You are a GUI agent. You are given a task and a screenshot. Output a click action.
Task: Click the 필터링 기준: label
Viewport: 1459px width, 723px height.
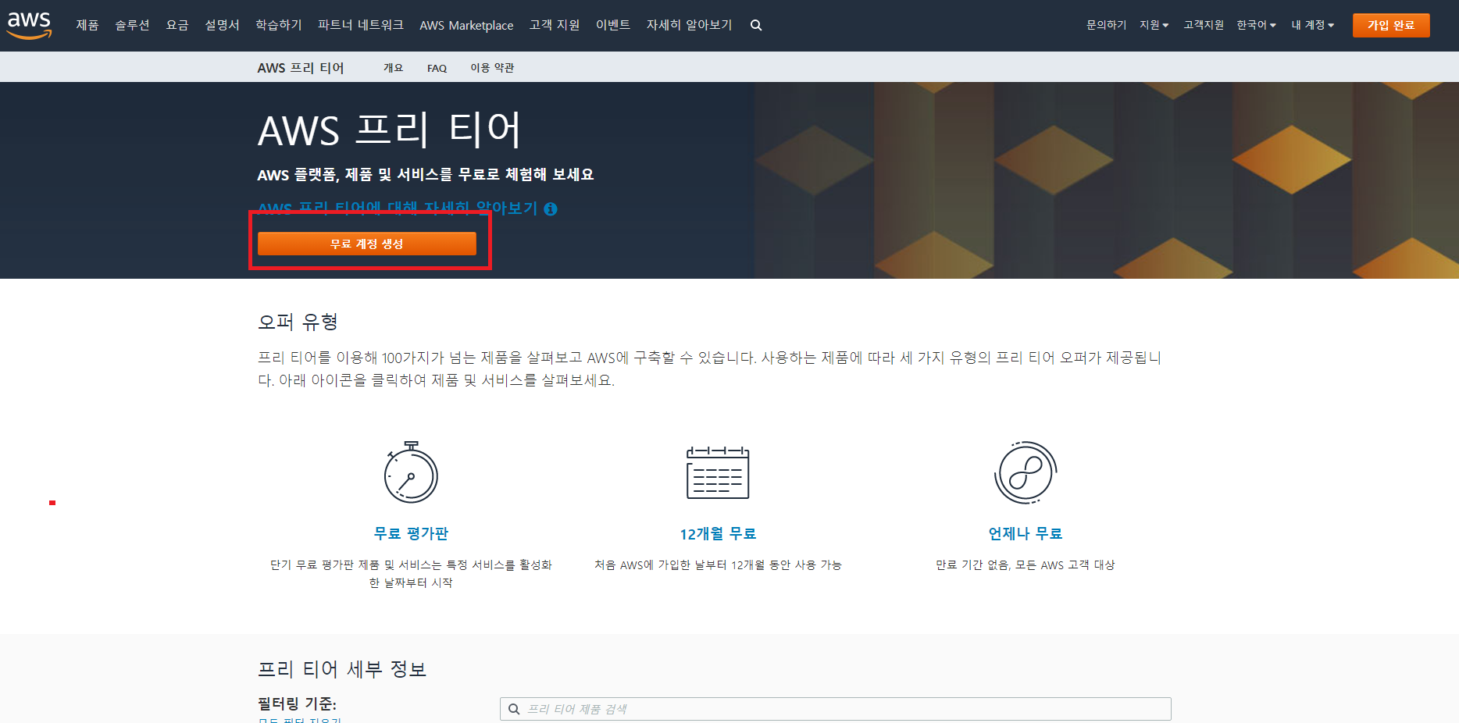297,703
